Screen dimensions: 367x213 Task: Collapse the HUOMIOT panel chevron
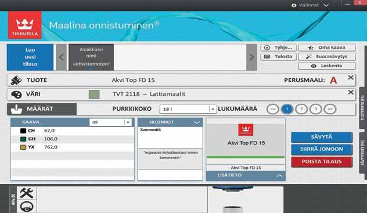click(x=197, y=122)
